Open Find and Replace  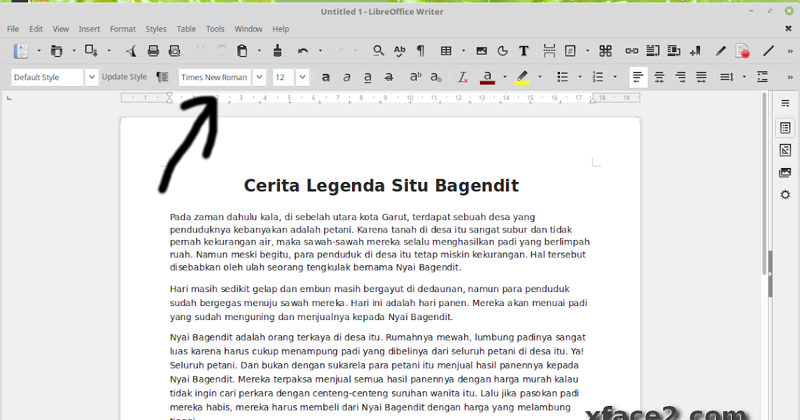click(x=378, y=50)
